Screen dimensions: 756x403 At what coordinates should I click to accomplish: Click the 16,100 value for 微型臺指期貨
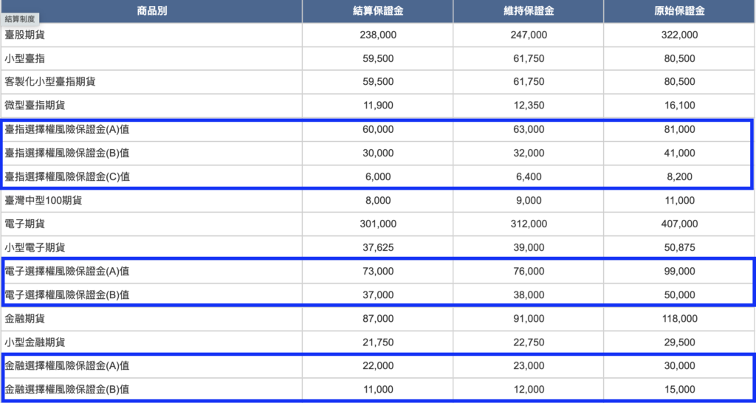(x=679, y=106)
